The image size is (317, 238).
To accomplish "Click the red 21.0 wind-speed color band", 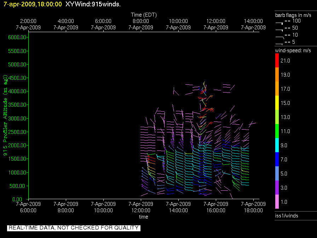I will (x=277, y=60).
